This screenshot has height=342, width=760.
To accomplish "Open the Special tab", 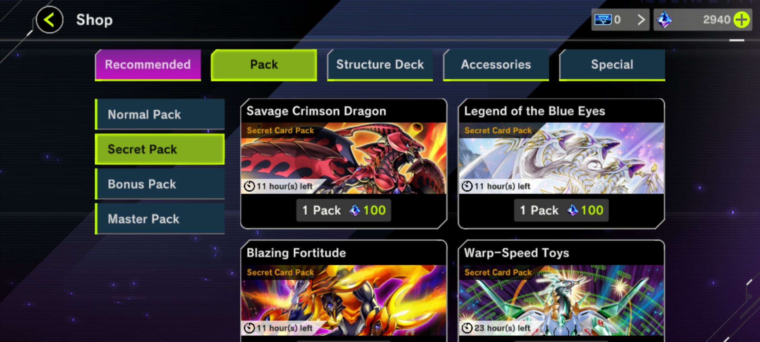I will [x=612, y=65].
